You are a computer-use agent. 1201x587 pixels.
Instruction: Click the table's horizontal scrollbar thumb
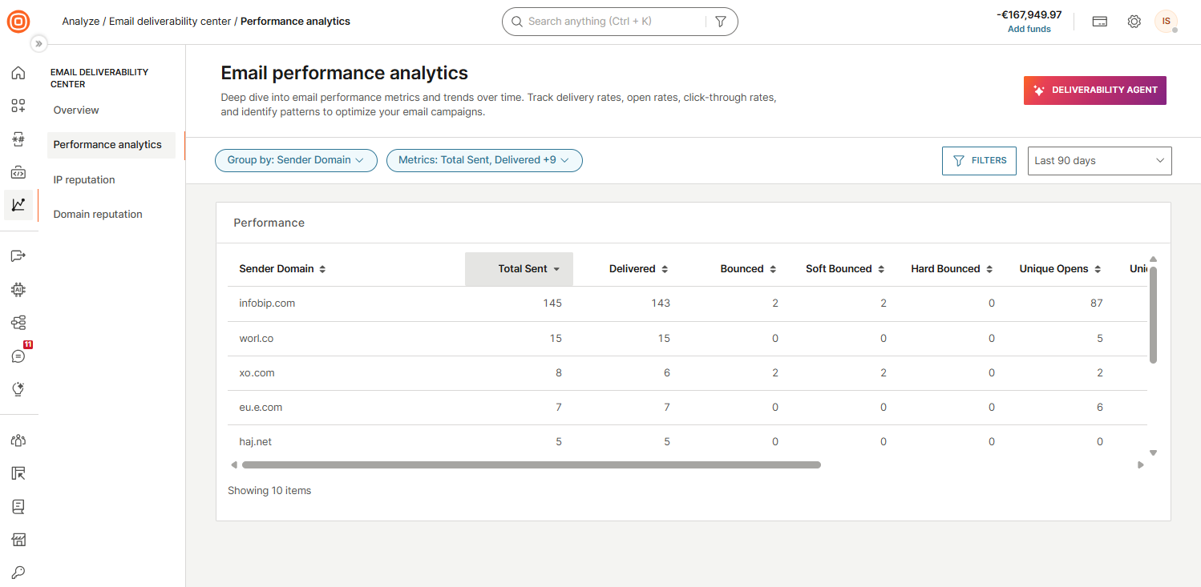pyautogui.click(x=531, y=464)
